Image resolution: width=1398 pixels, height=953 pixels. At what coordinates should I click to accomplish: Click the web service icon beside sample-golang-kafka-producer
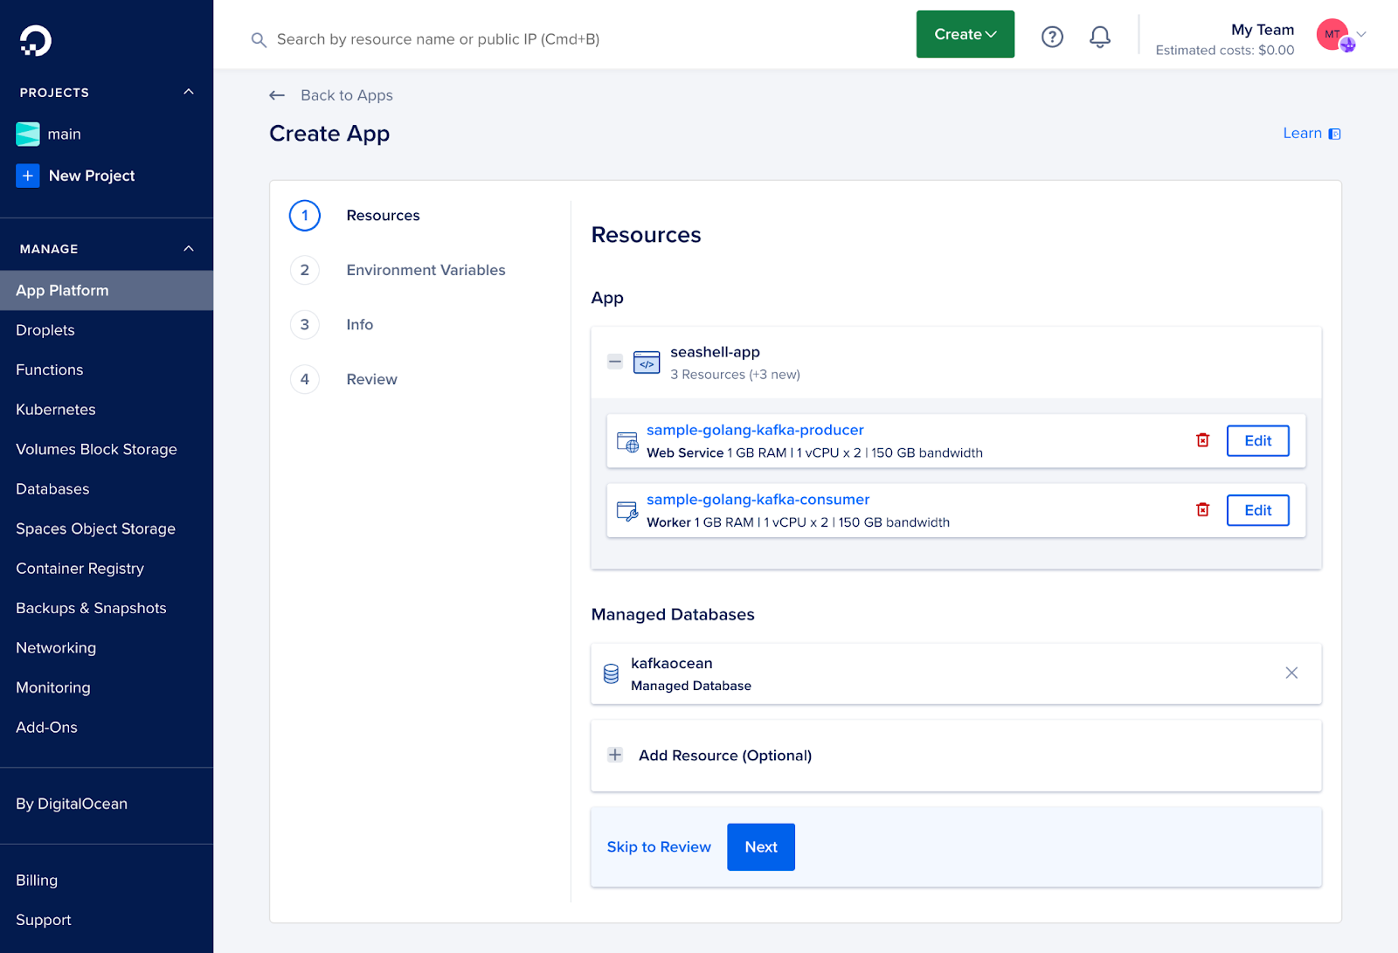tap(626, 441)
